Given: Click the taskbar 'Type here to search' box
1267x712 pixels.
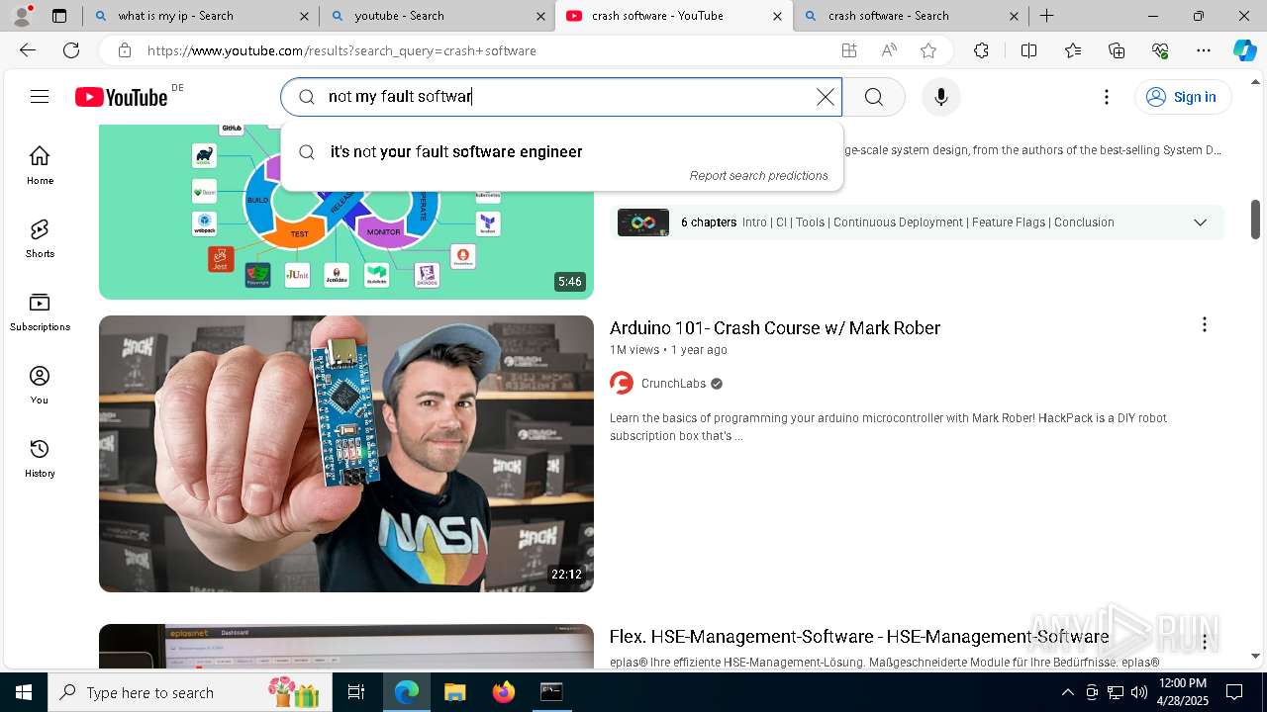Looking at the screenshot, I should (188, 692).
